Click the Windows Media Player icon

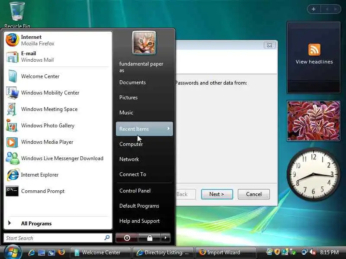(x=12, y=142)
